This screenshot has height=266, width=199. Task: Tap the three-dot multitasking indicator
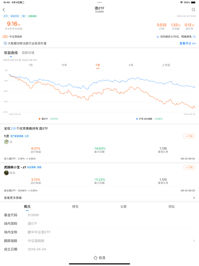click(99, 2)
